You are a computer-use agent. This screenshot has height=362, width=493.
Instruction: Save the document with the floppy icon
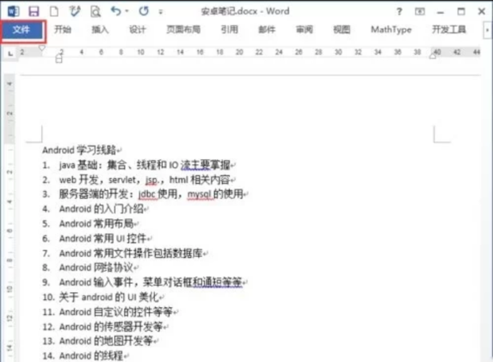tap(33, 12)
